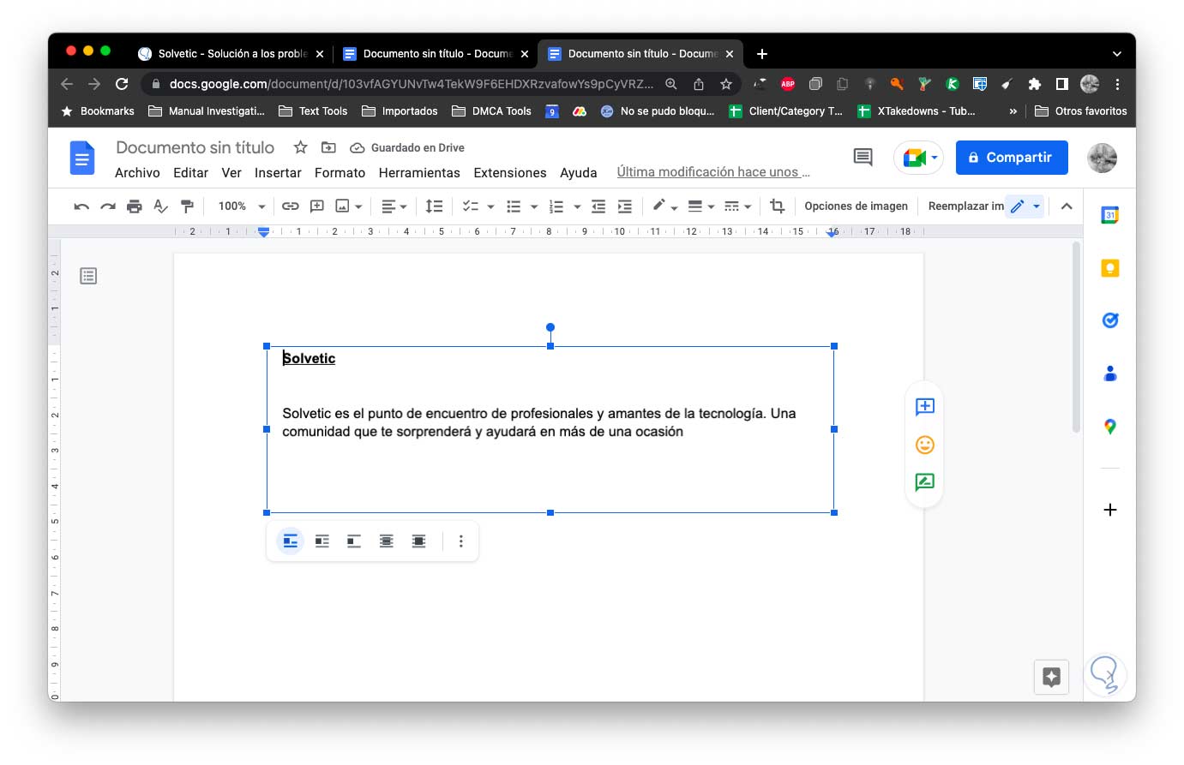This screenshot has width=1184, height=765.
Task: Select Break text option
Action: [x=354, y=541]
